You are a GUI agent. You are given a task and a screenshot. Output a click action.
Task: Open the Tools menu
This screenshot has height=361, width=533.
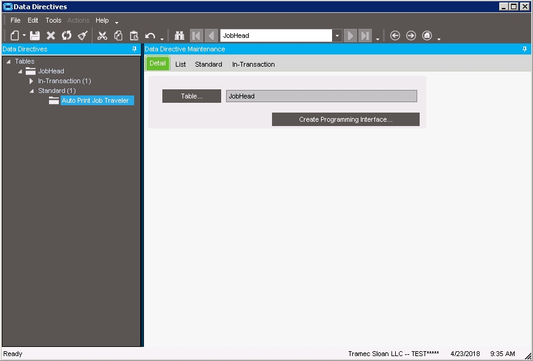53,20
